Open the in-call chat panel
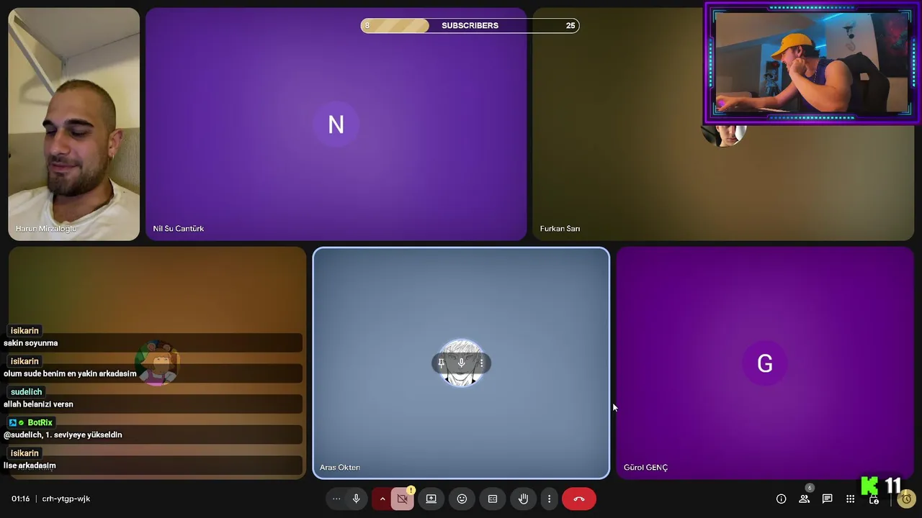922x518 pixels. click(x=828, y=499)
